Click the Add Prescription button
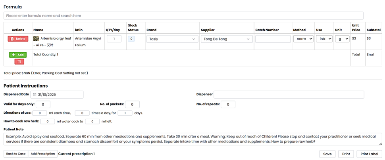This screenshot has width=385, height=160. (42, 154)
